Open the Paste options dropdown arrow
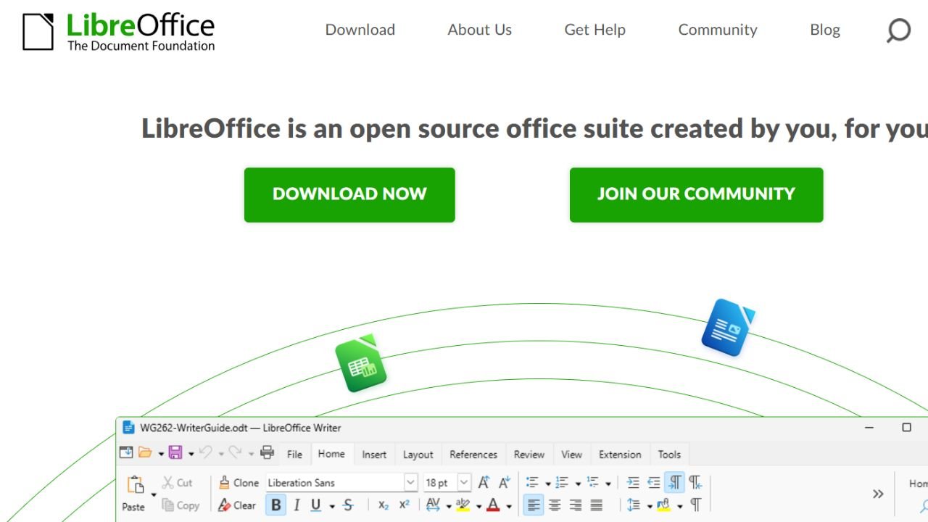928x522 pixels. 154,495
